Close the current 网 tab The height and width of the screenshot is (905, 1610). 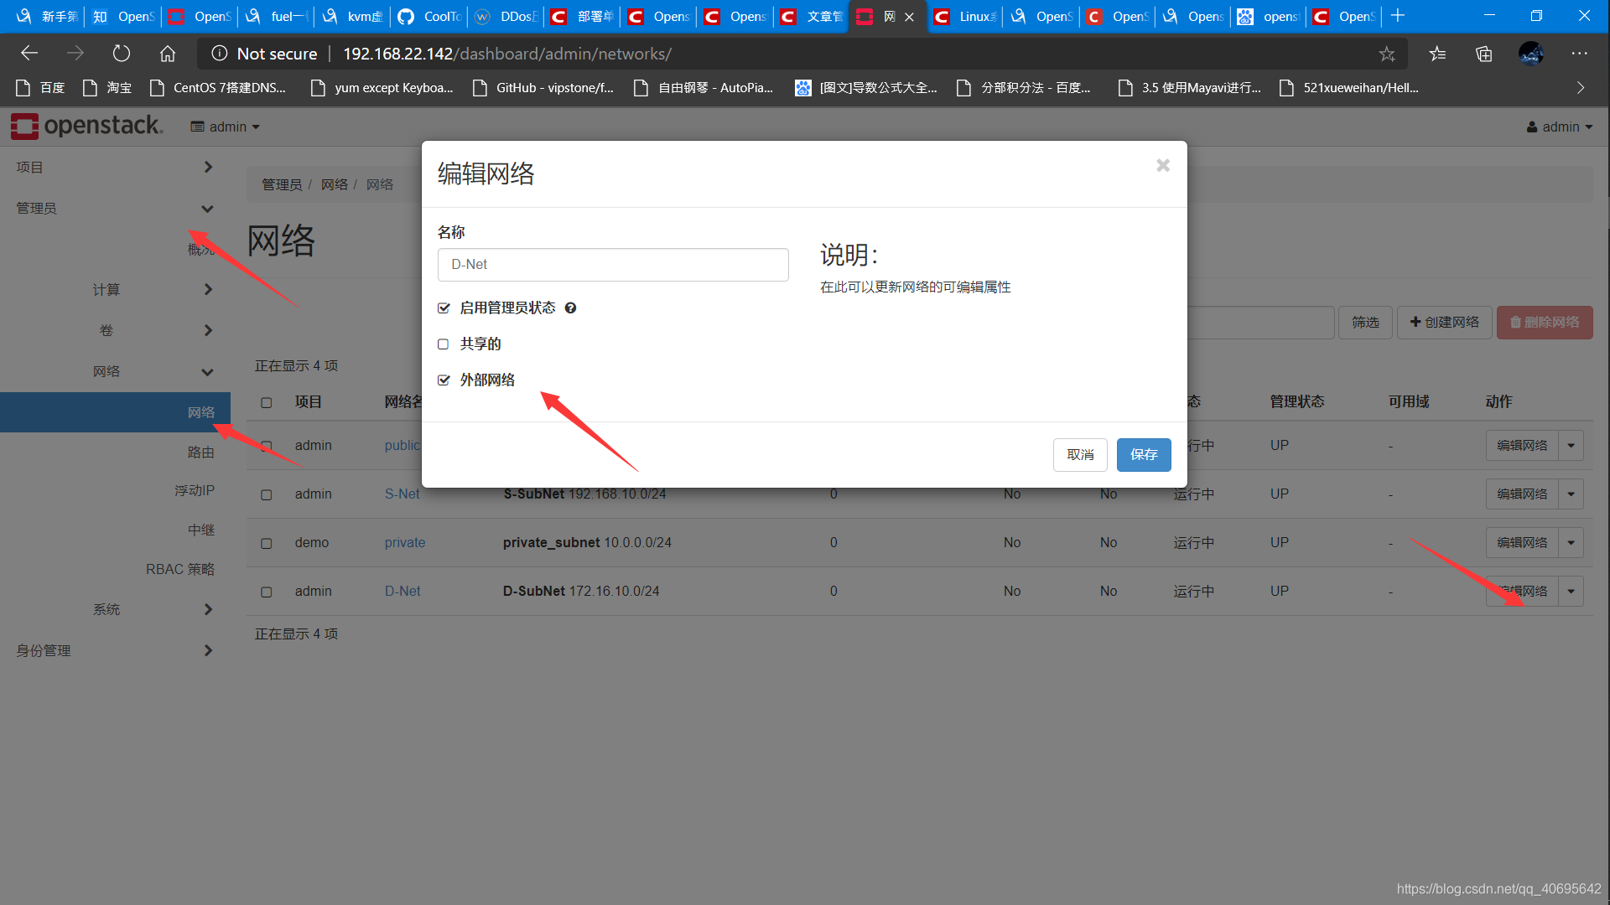pyautogui.click(x=909, y=17)
